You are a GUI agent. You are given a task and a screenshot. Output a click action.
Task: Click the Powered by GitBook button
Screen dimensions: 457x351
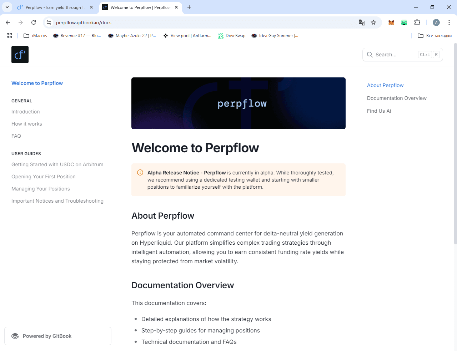pyautogui.click(x=58, y=336)
